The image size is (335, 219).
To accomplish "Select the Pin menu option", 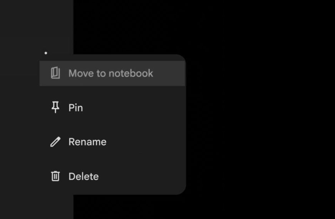I will click(x=112, y=108).
